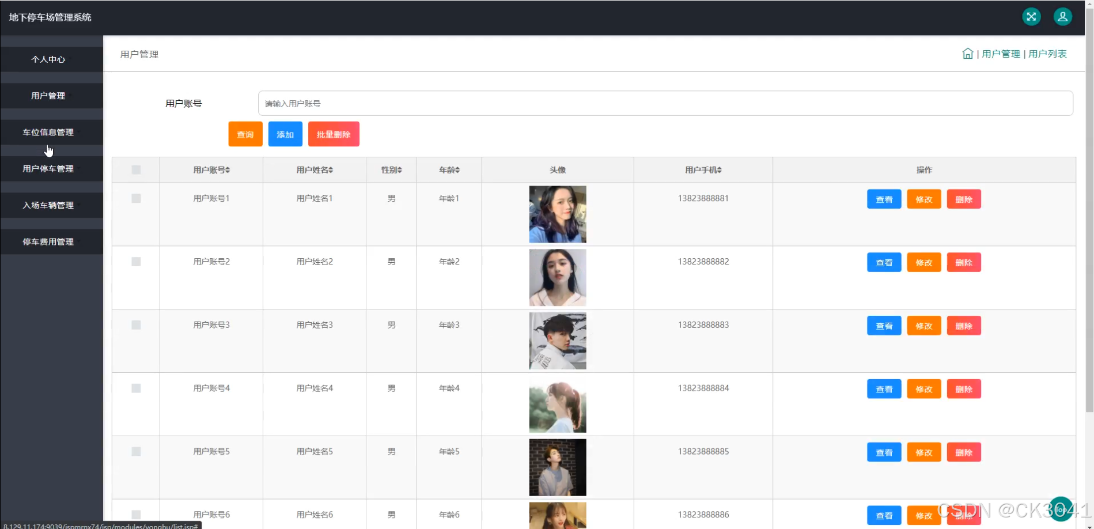This screenshot has height=529, width=1094.
Task: Open 个人中心 in the sidebar
Action: pyautogui.click(x=52, y=59)
